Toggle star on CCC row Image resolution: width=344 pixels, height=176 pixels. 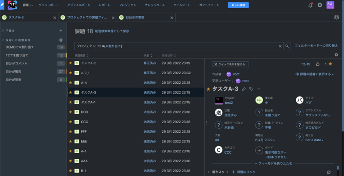click(71, 122)
